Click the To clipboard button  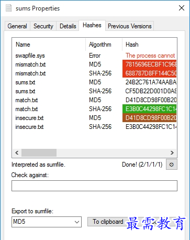(108, 222)
